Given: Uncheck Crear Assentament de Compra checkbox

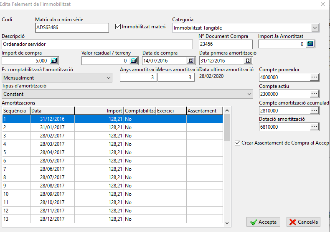Looking at the screenshot, I should point(237,143).
